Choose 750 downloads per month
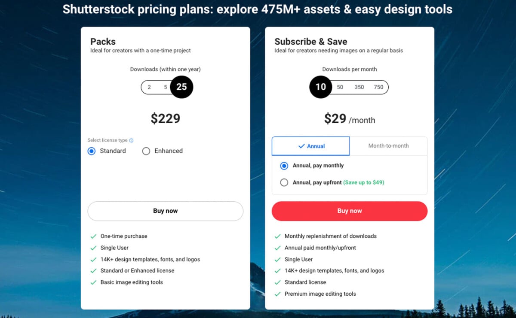 [378, 87]
